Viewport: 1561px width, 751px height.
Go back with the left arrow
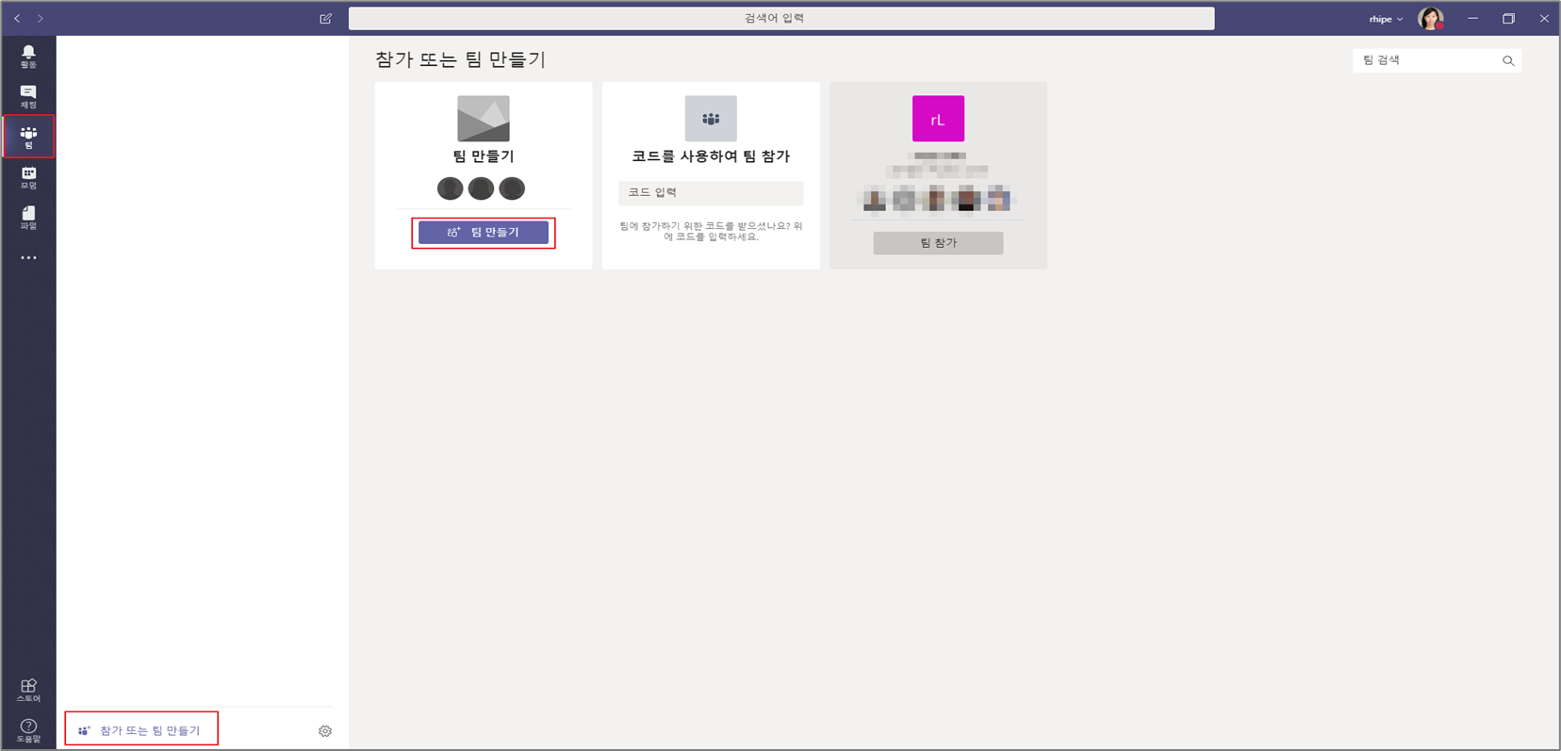tap(17, 19)
